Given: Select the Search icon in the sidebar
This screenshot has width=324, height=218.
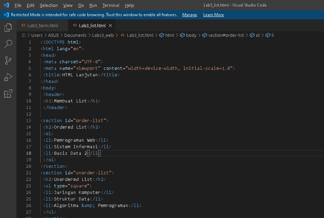Looking at the screenshot, I should pos(8,44).
